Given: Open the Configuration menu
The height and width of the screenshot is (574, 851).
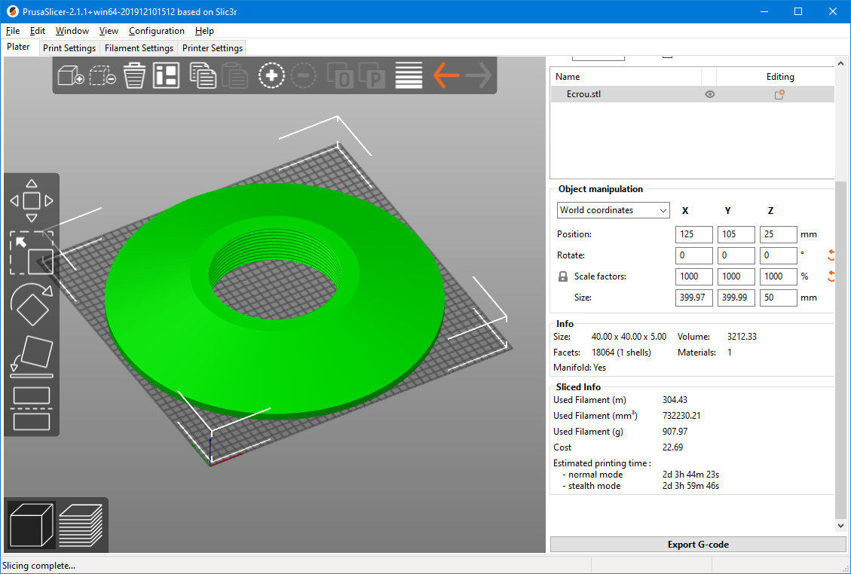Looking at the screenshot, I should pyautogui.click(x=156, y=31).
